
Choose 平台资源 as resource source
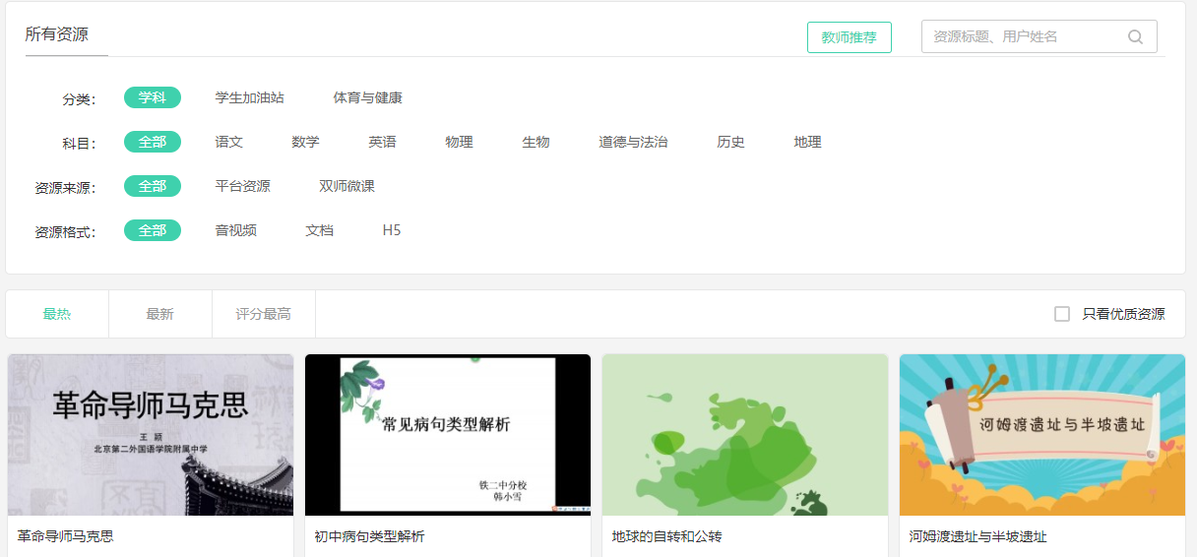[243, 186]
